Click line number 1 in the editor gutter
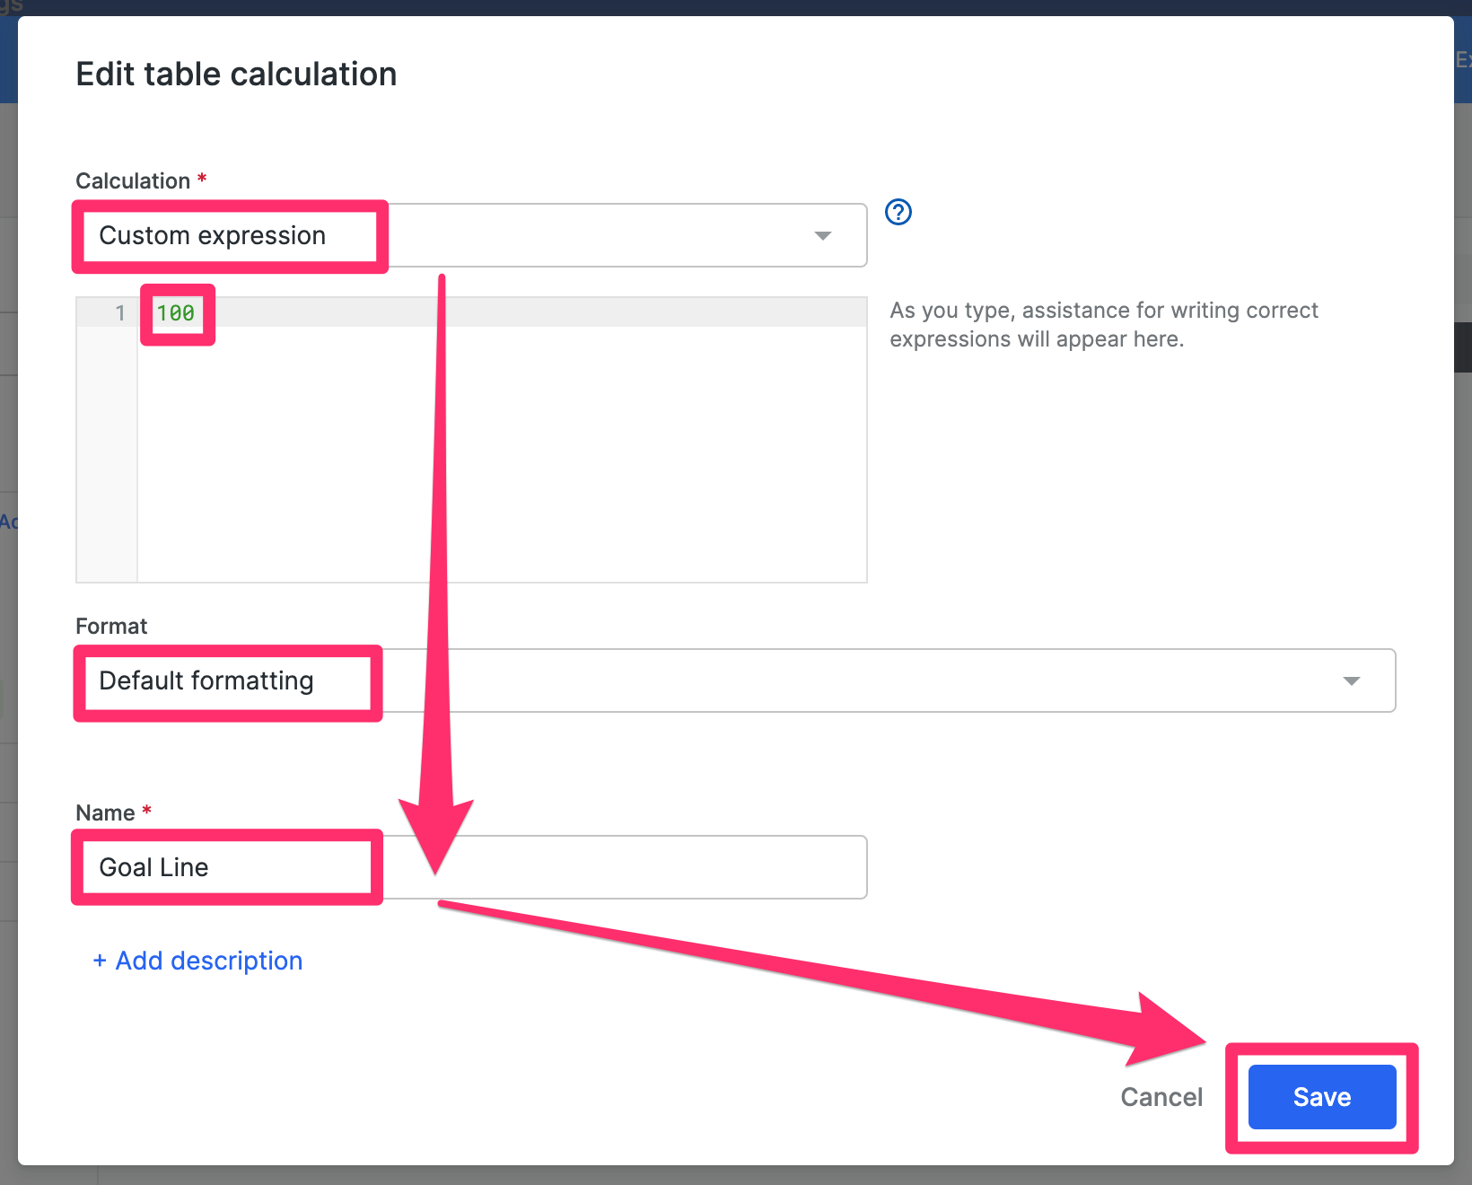Viewport: 1472px width, 1185px height. [119, 313]
